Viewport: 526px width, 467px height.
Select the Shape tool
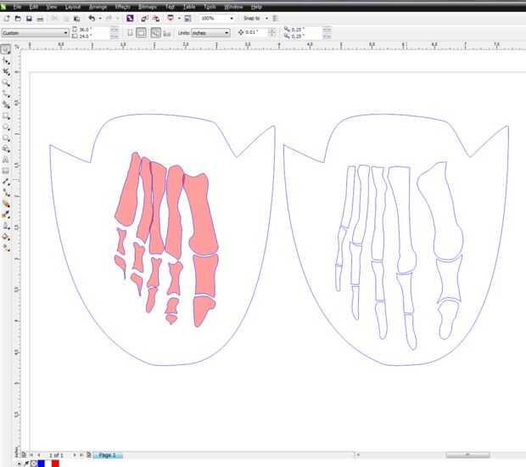click(6, 61)
